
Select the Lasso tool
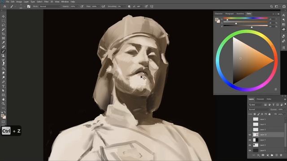coord(3,25)
